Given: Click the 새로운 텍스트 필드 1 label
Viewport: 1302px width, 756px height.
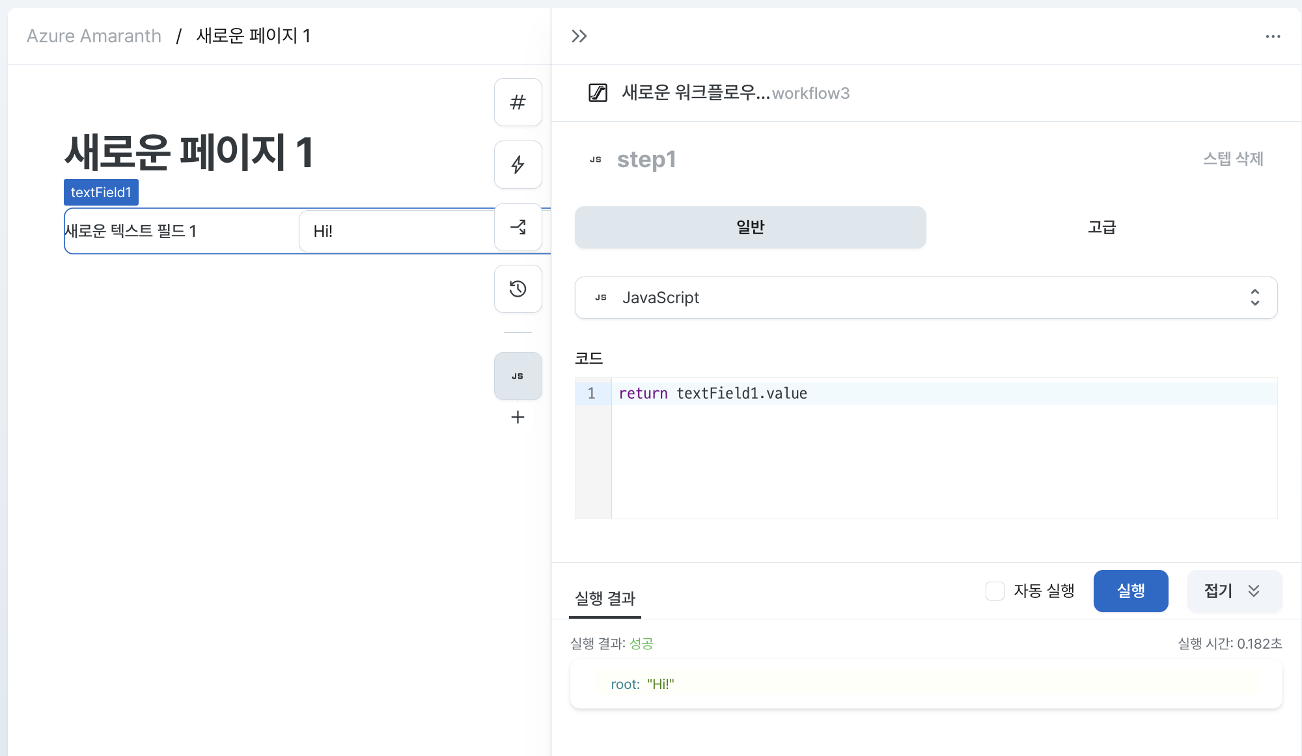Looking at the screenshot, I should click(x=130, y=231).
